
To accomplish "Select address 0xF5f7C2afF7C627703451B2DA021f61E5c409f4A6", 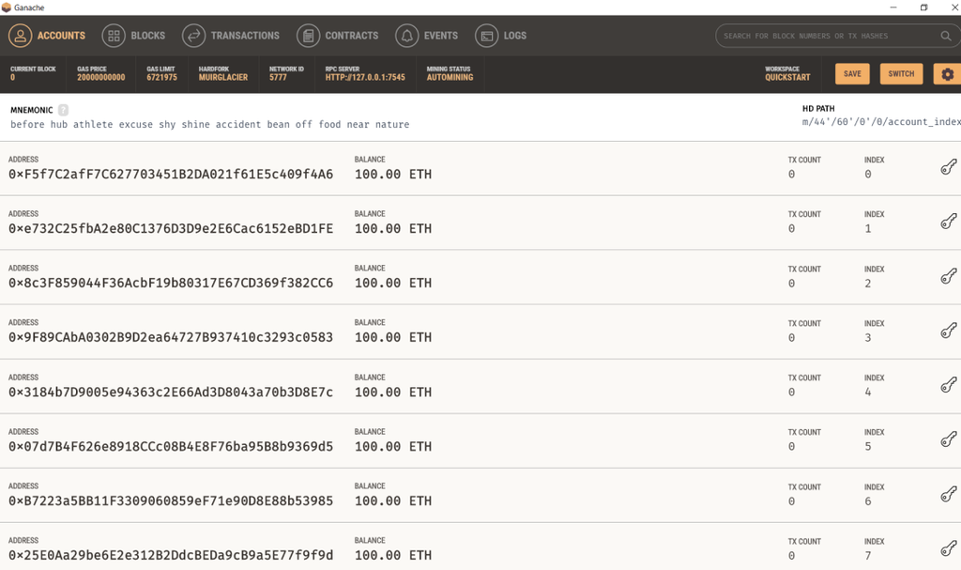I will (171, 175).
